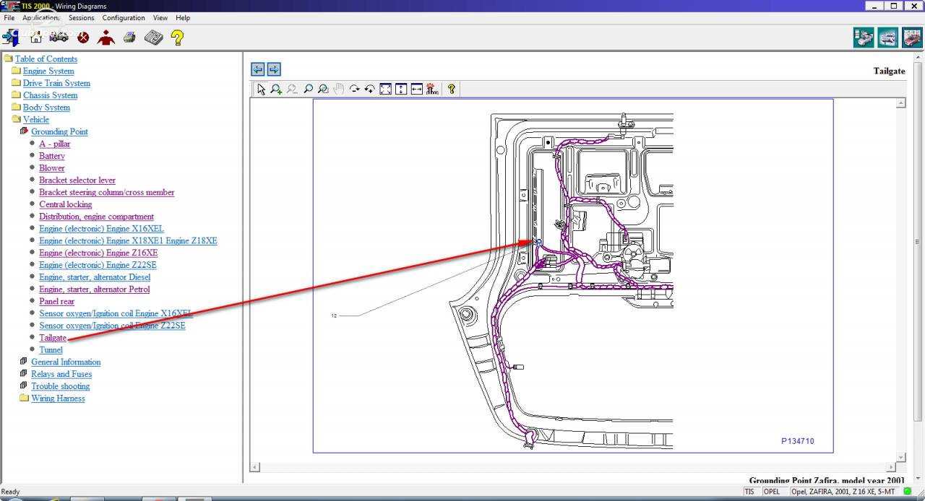Open the Battery grounding point link
Screen dimensions: 925x501
(x=52, y=156)
